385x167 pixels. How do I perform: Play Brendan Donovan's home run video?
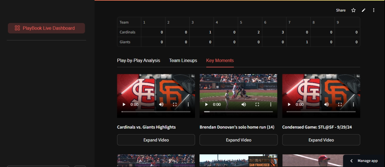pos(207,104)
